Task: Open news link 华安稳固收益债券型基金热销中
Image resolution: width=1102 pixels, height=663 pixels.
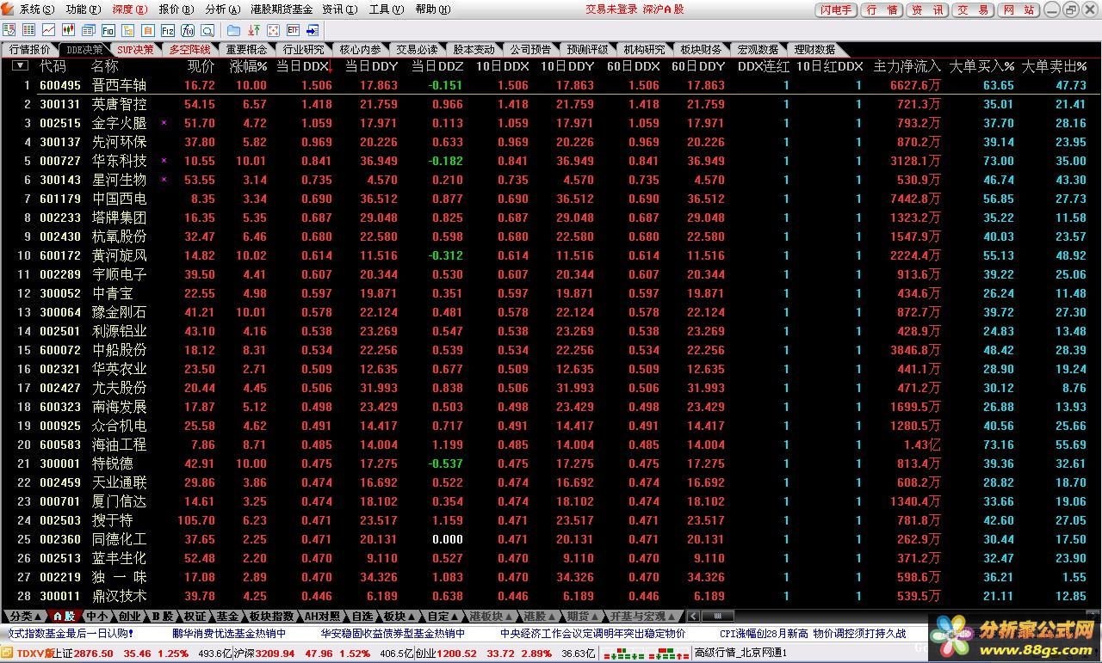Action: point(393,634)
